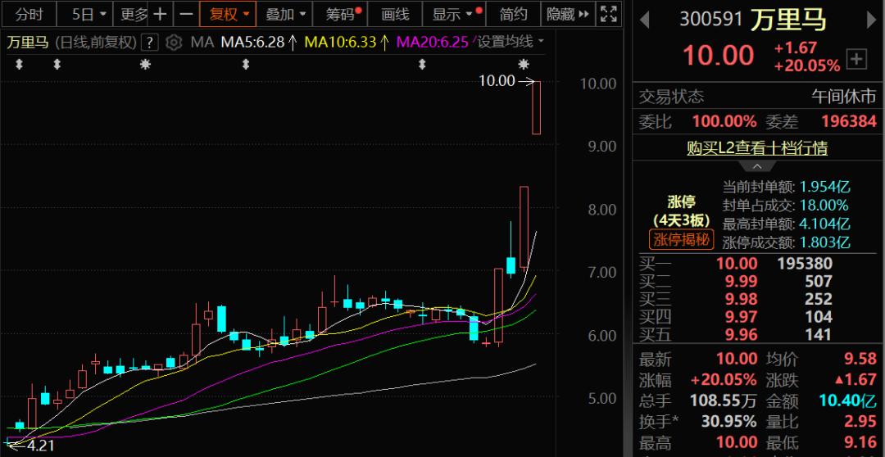Open the 复权 adjustment dropdown

coord(228,14)
